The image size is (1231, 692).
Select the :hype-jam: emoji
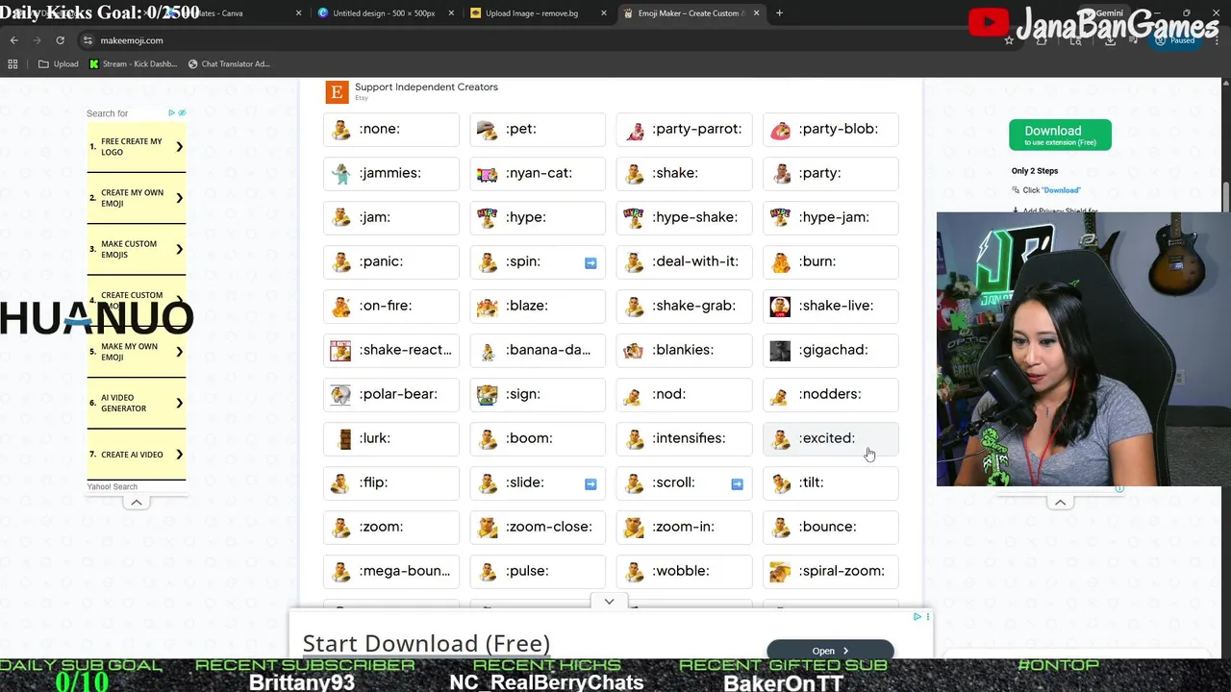pyautogui.click(x=831, y=217)
